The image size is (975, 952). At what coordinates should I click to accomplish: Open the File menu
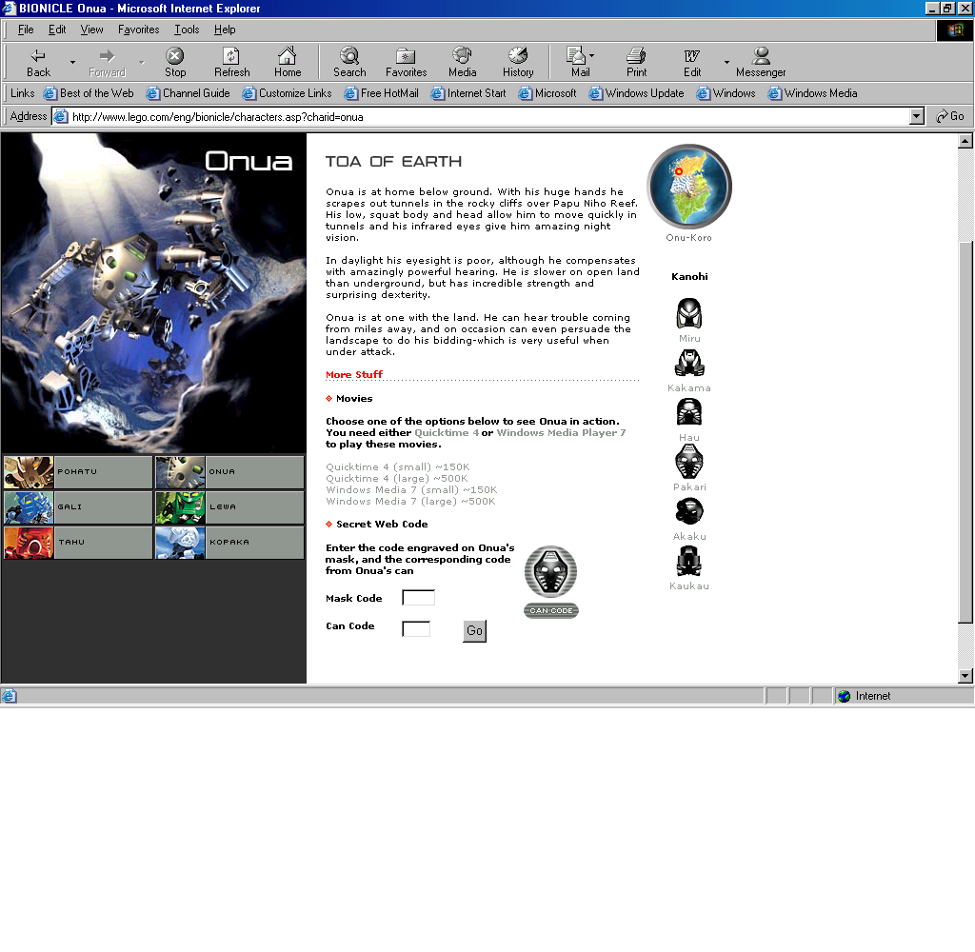[x=26, y=30]
